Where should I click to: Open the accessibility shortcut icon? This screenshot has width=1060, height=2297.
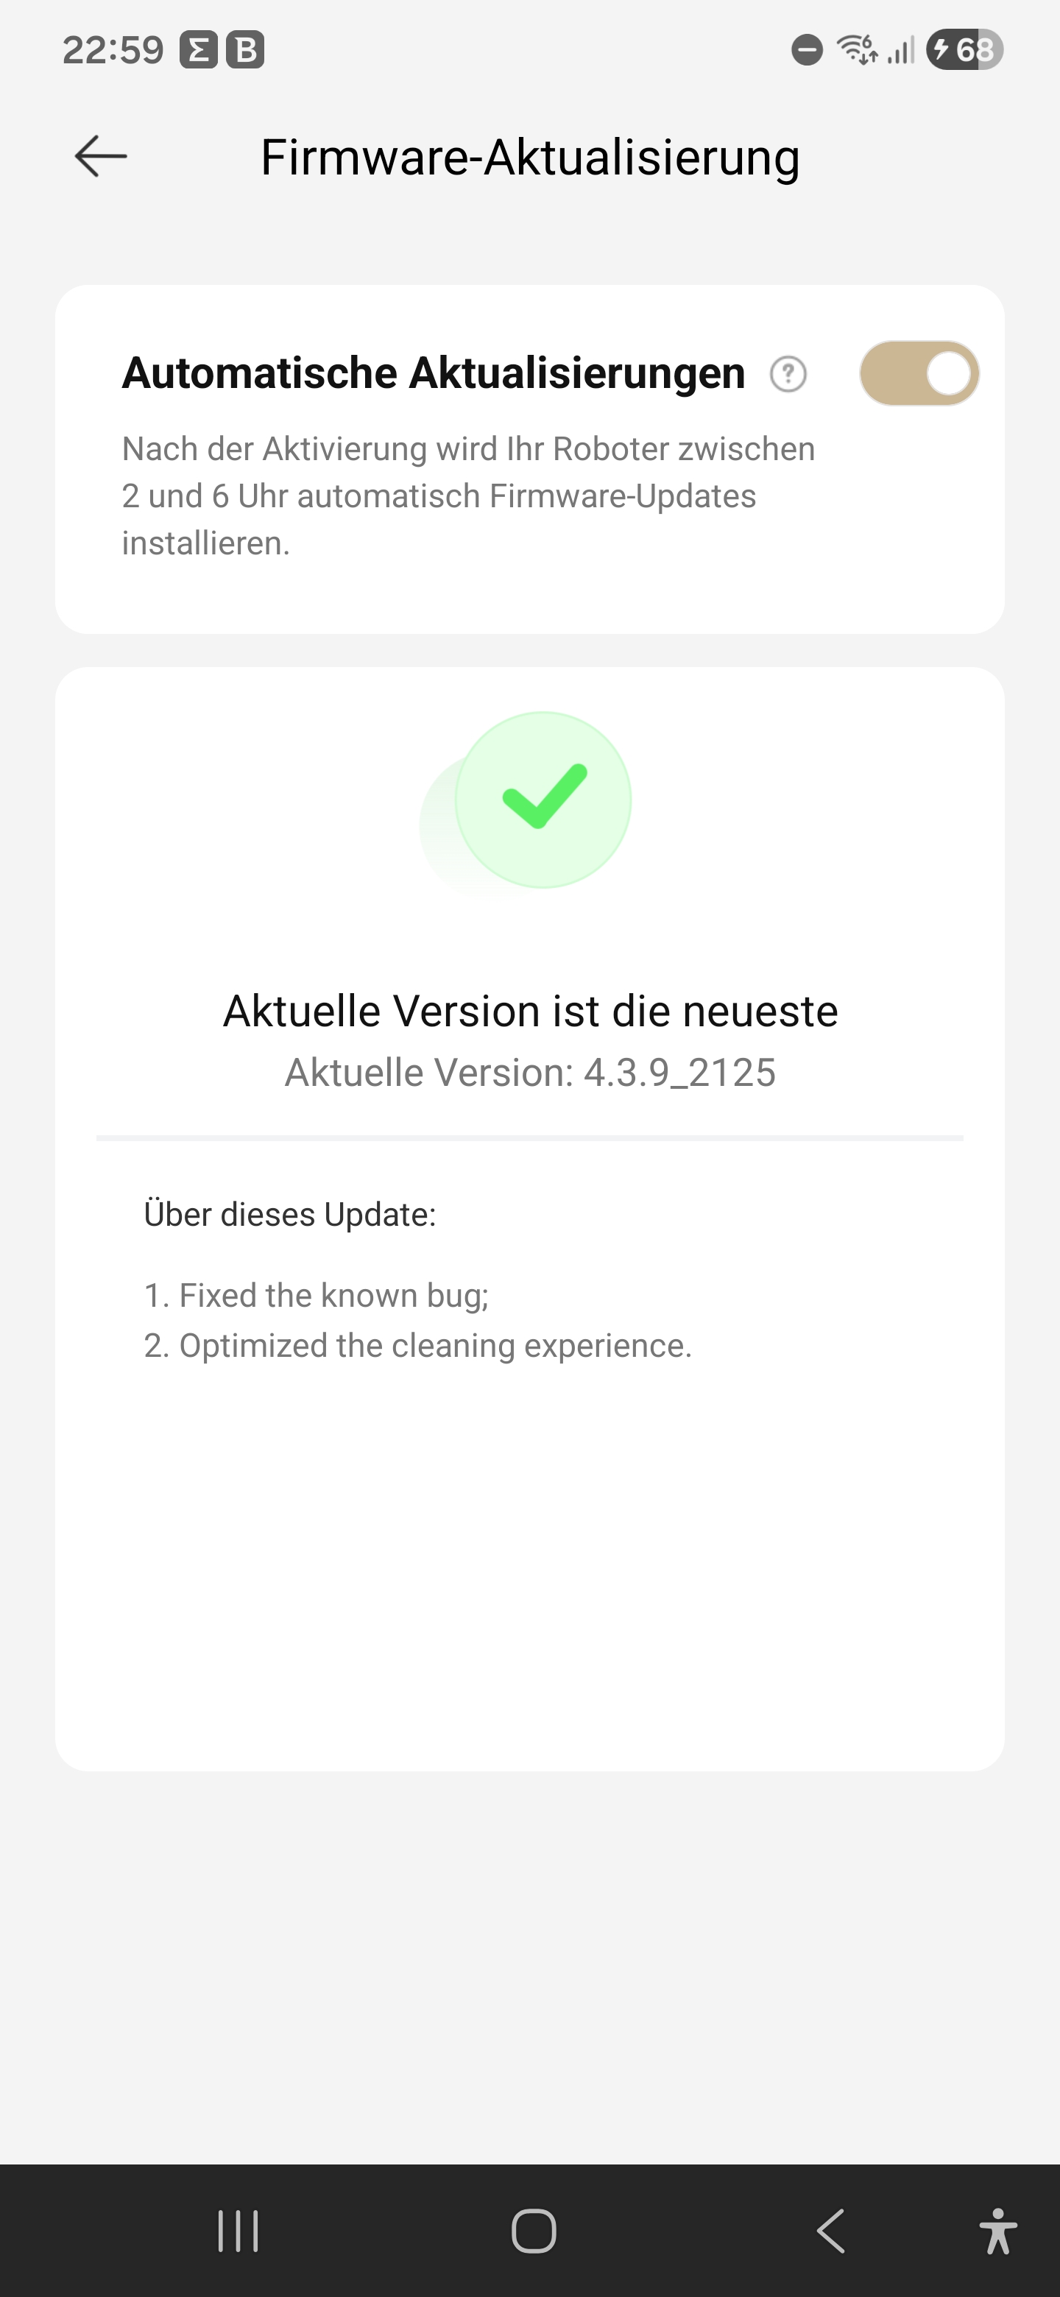997,2231
